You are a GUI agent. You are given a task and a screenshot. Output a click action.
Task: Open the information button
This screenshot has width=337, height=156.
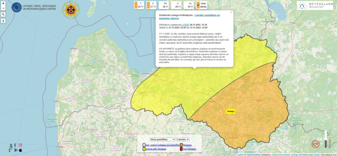click(x=3, y=21)
